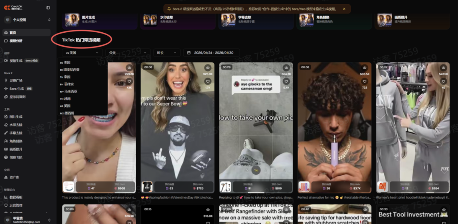Like the Super Bowl video with 1.7K hearts
This screenshot has width=458, height=224.
click(x=208, y=81)
